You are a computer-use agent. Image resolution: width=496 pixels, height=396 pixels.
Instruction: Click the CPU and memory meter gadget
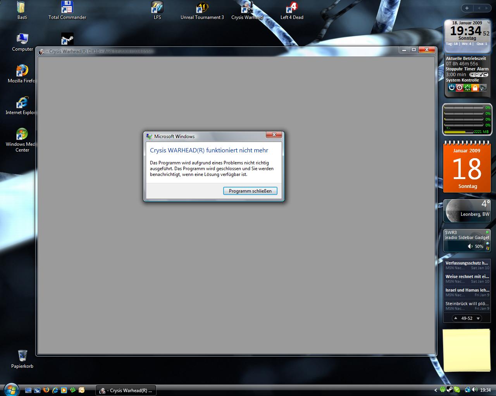(x=467, y=119)
